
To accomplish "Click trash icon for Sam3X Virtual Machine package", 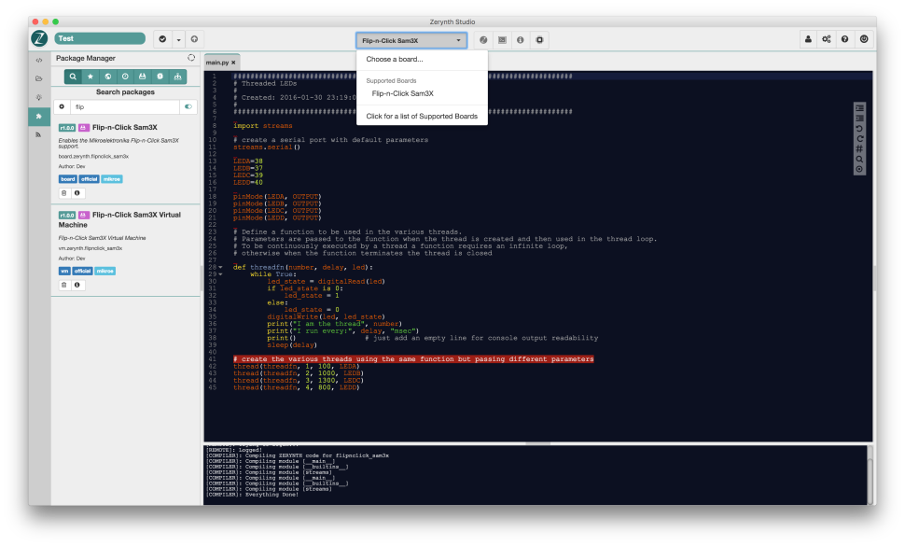I will click(64, 285).
